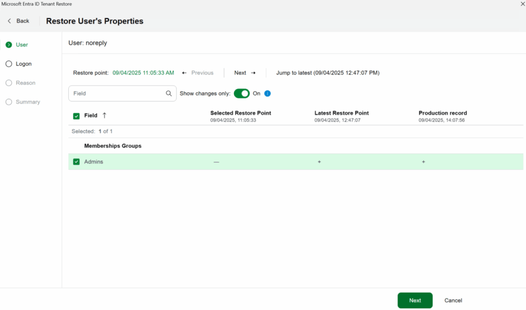The height and width of the screenshot is (310, 526).
Task: Click the green Next button
Action: point(415,300)
